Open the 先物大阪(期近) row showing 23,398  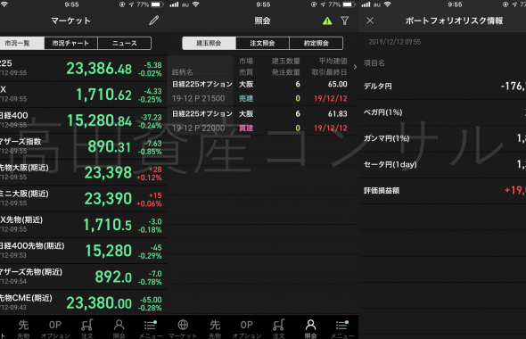[83, 172]
